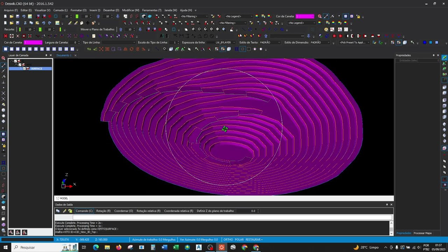
Task: Click the pencil icon in output panel toolbar
Action: [x=64, y=211]
